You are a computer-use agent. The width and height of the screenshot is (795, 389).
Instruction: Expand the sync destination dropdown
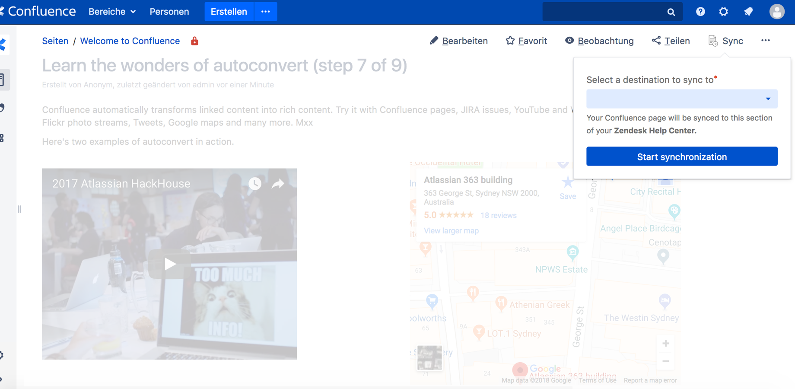(682, 99)
